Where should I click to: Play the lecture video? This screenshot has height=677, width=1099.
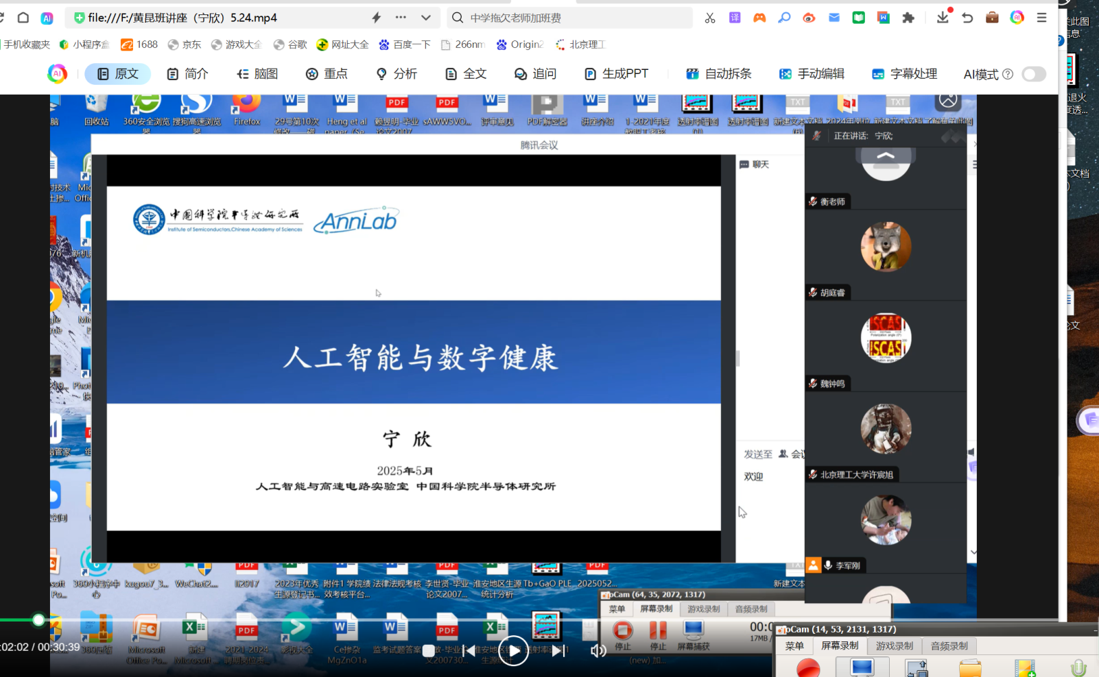point(513,650)
